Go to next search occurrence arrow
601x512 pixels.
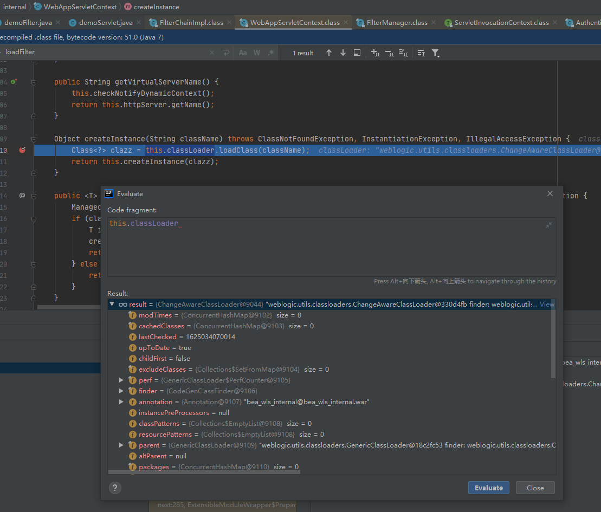[342, 53]
